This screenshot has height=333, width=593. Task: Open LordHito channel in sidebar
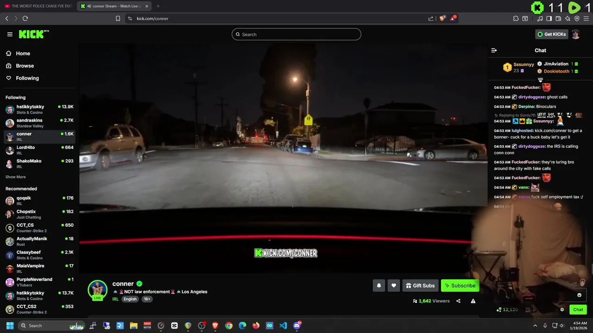click(x=39, y=150)
